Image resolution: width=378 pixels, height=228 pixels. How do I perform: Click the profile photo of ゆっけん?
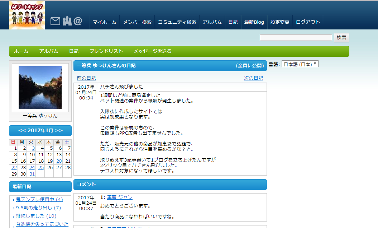40,88
